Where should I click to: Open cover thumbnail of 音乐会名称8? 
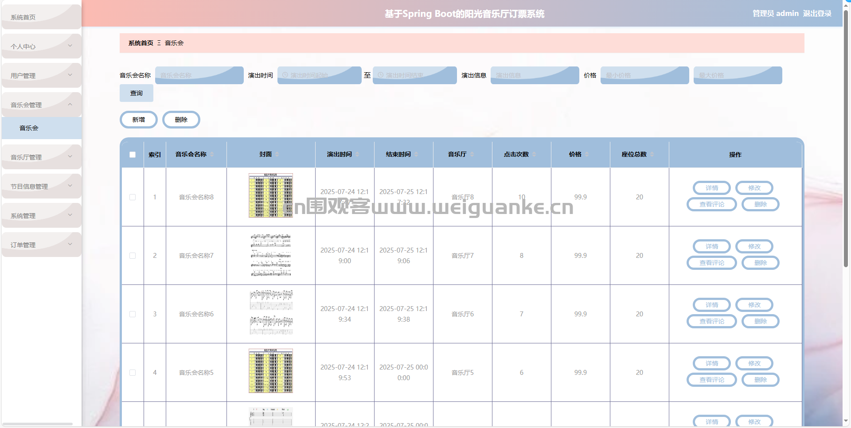271,195
